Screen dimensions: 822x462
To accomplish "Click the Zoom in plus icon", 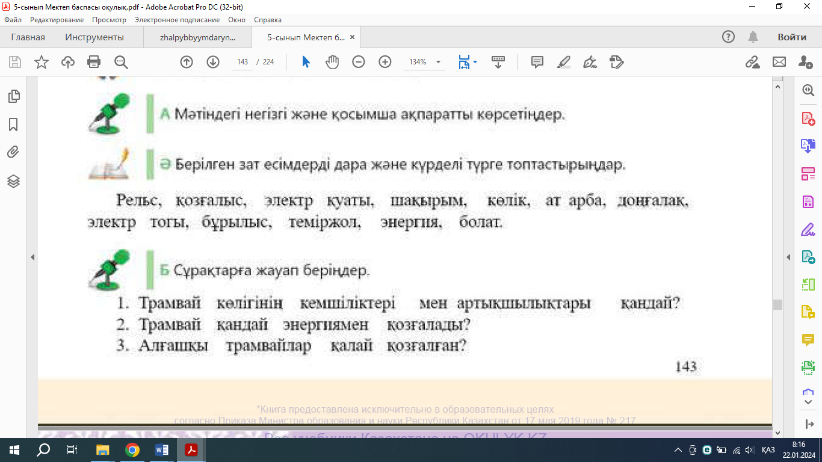I will [385, 62].
